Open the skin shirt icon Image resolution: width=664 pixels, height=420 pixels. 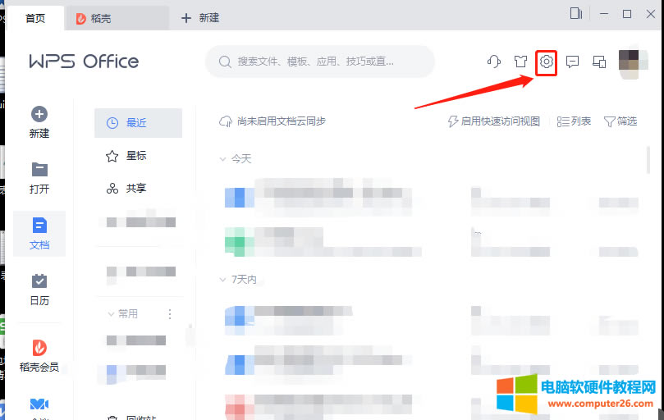[520, 62]
